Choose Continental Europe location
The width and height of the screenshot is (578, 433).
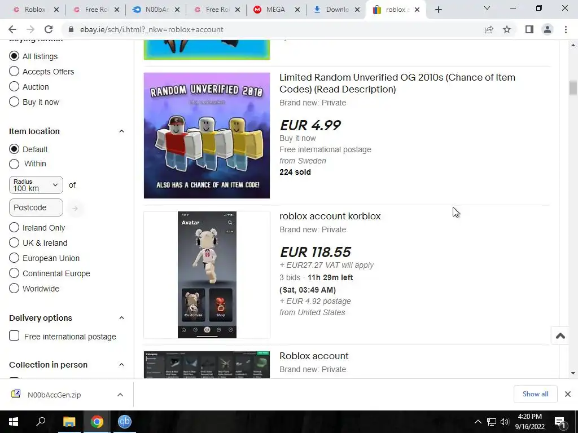coord(14,273)
